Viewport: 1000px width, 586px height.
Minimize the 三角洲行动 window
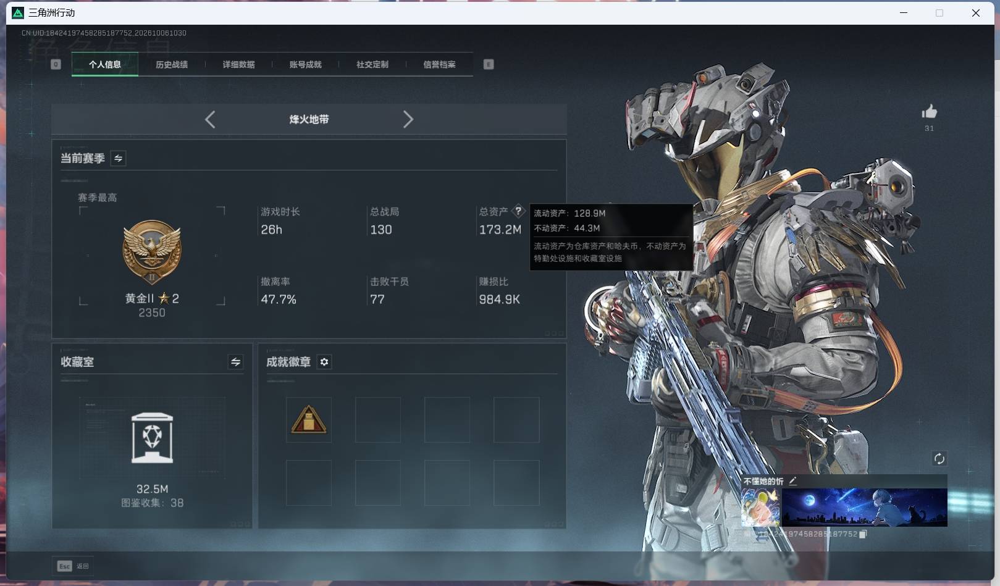(x=904, y=12)
